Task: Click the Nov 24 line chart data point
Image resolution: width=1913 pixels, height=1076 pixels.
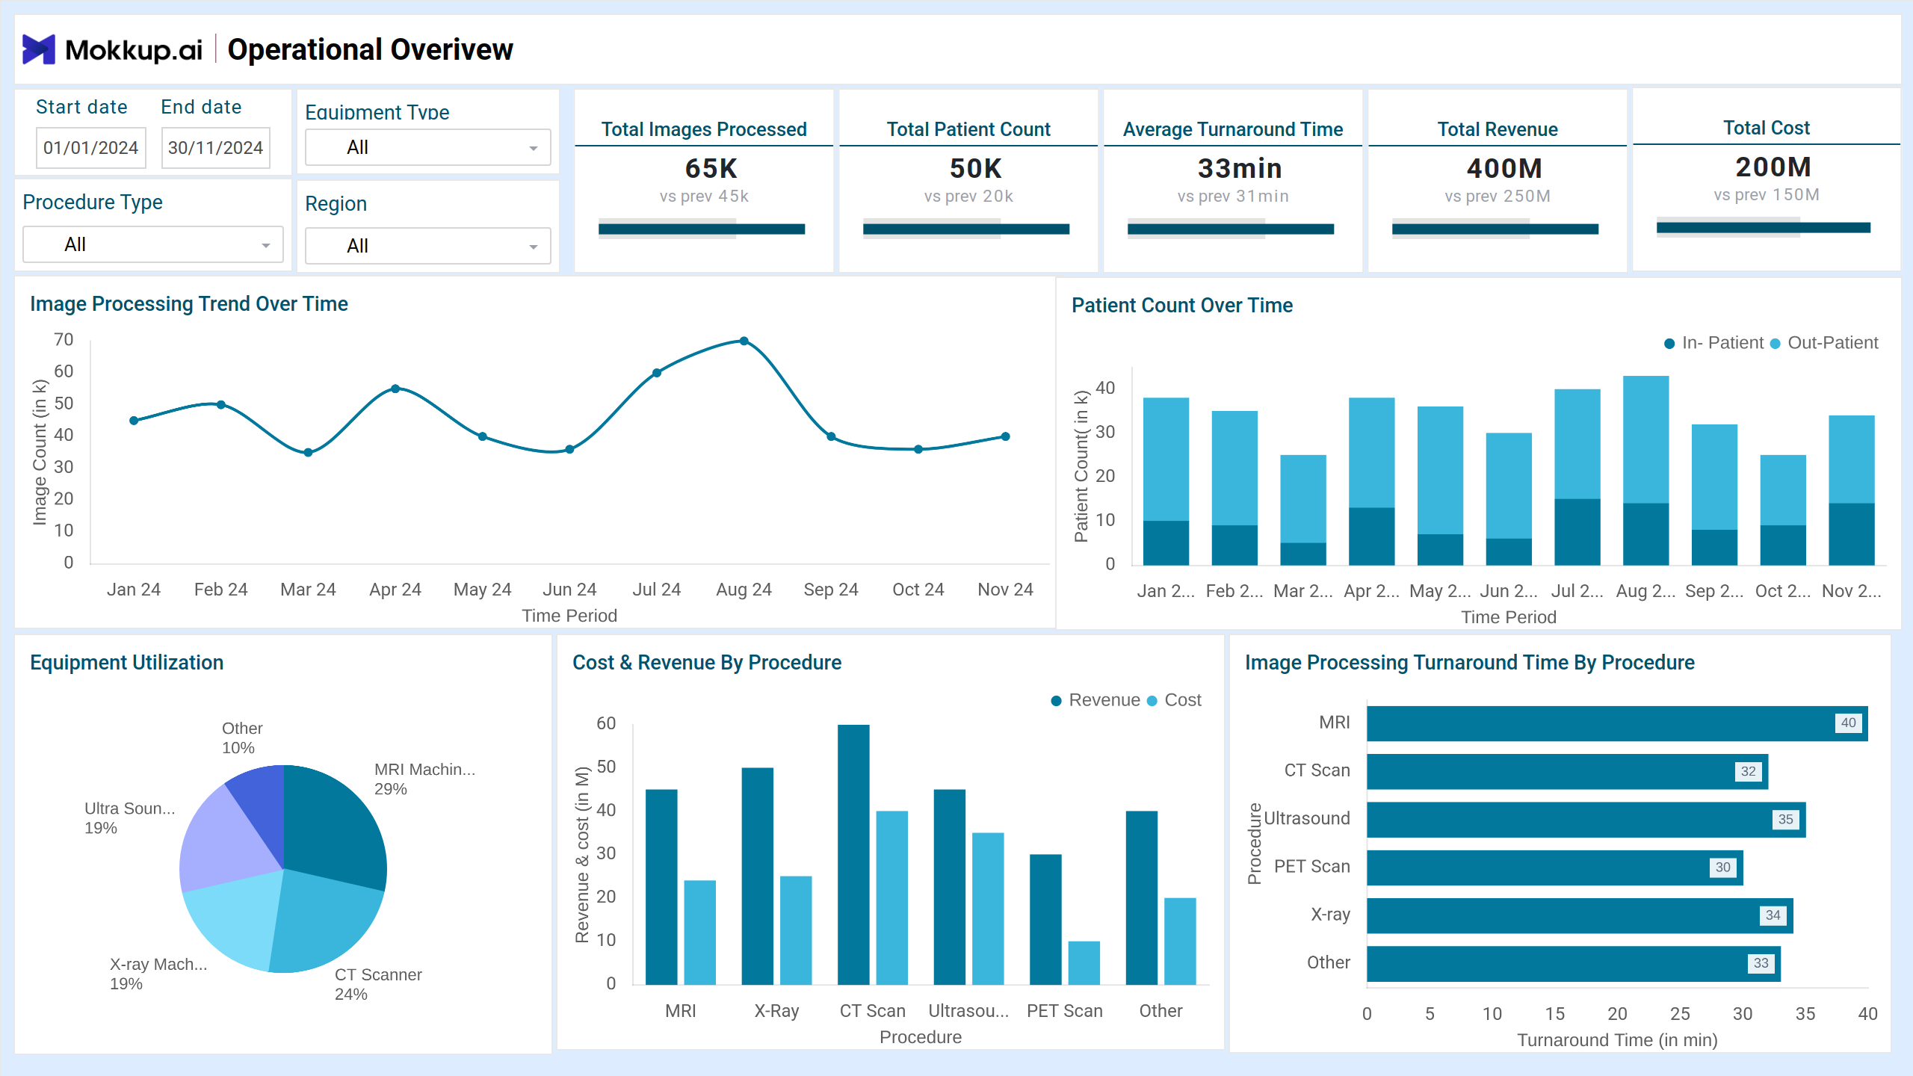Action: [1005, 436]
